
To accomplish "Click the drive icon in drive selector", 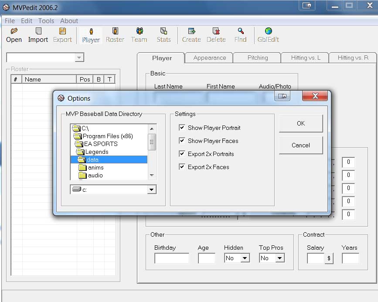I will coord(77,189).
